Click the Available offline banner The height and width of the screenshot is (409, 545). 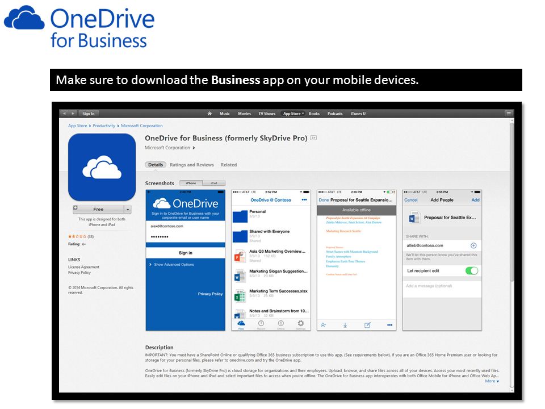click(x=357, y=210)
